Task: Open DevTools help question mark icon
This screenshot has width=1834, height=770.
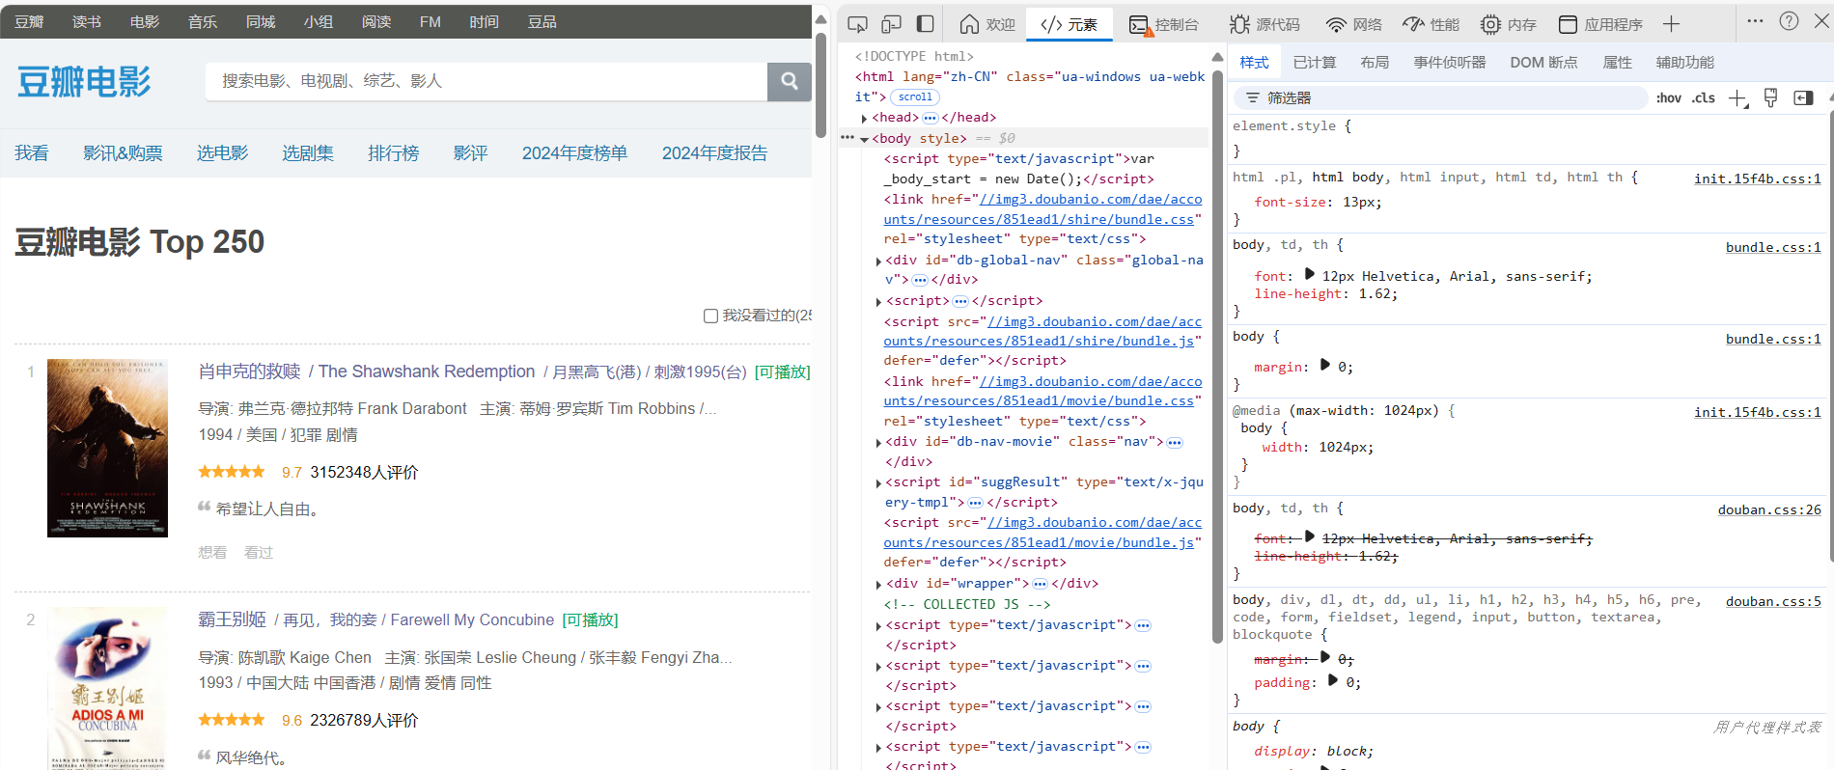Action: [x=1789, y=20]
